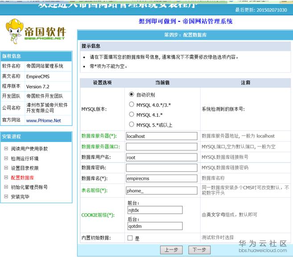
Task: Click the 版权信息 panel header
Action: tap(36, 56)
